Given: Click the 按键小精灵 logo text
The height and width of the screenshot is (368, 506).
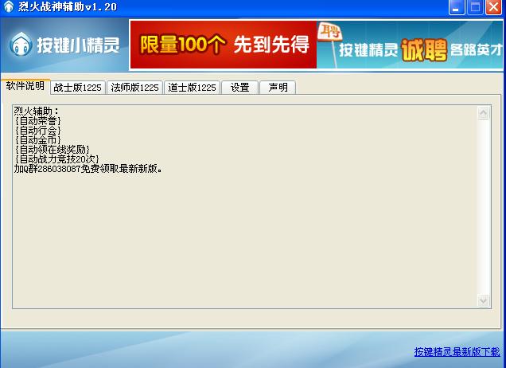Looking at the screenshot, I should pyautogui.click(x=77, y=45).
